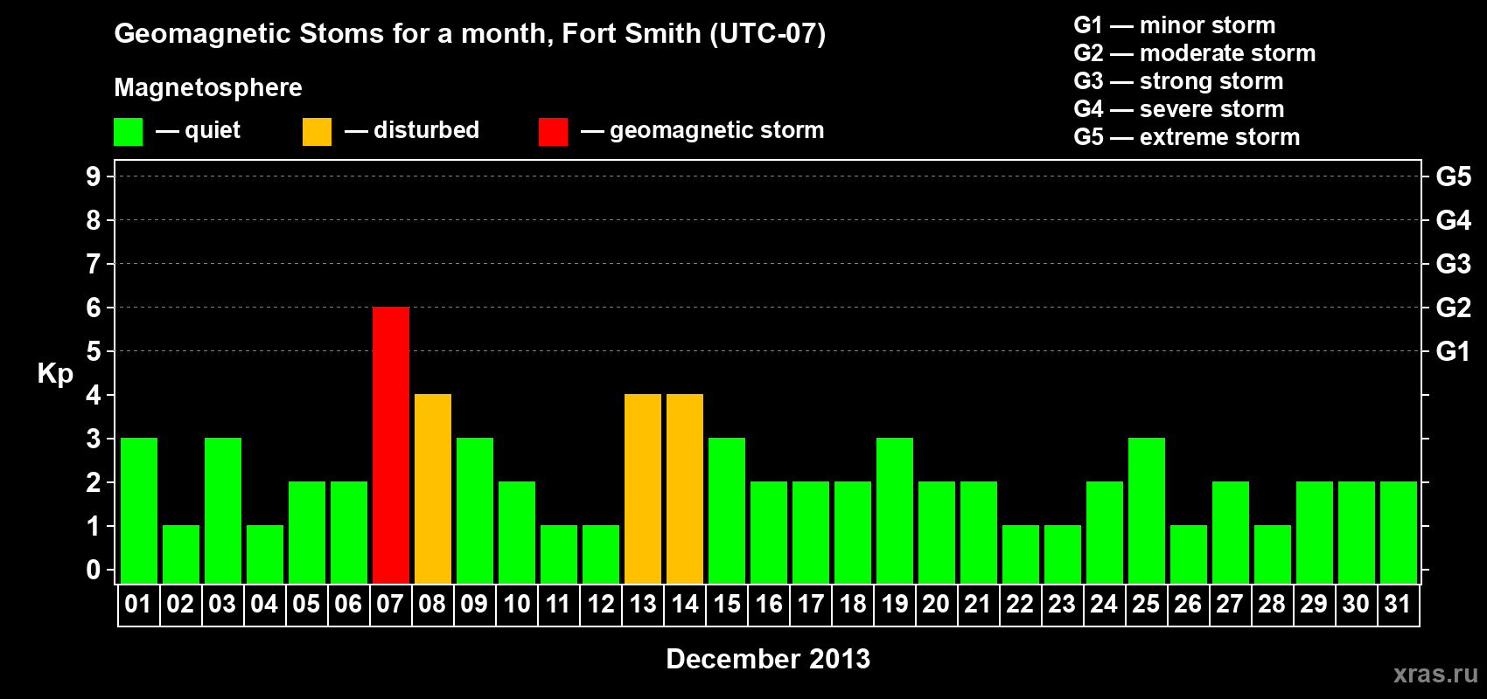Click the yellow disturbed legend swatch

point(317,132)
